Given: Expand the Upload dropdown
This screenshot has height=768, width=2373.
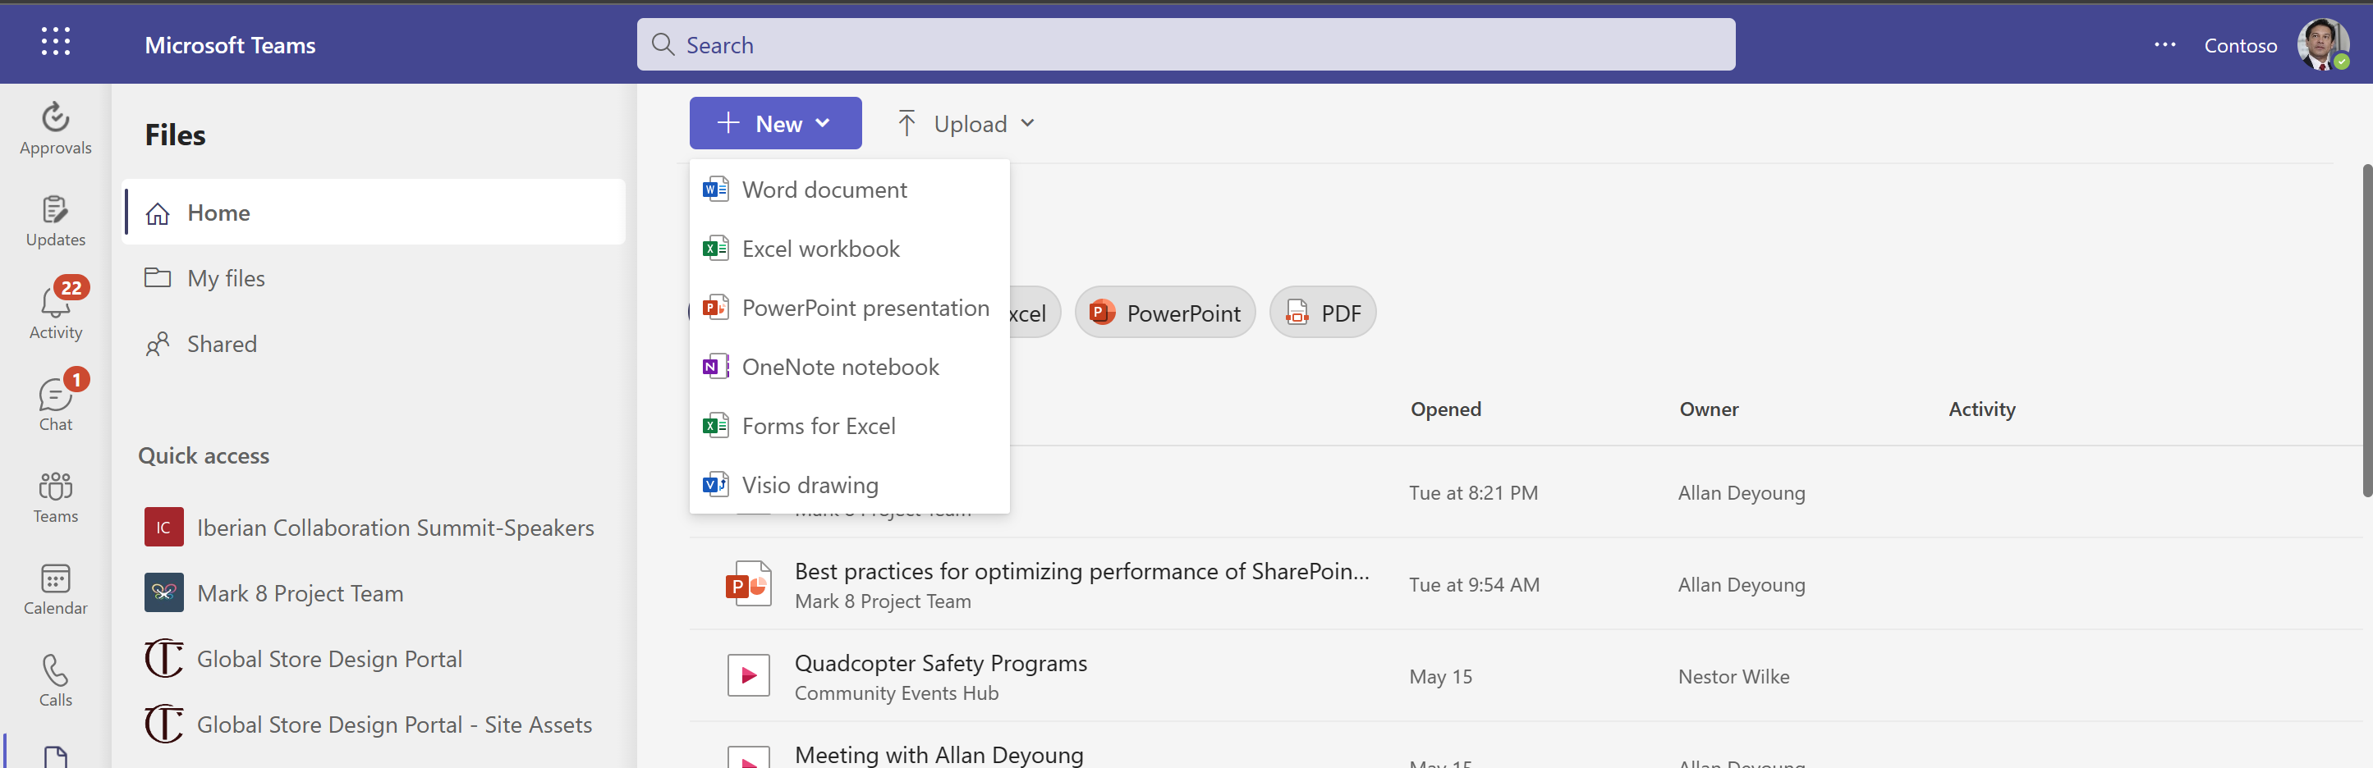Looking at the screenshot, I should pos(966,123).
